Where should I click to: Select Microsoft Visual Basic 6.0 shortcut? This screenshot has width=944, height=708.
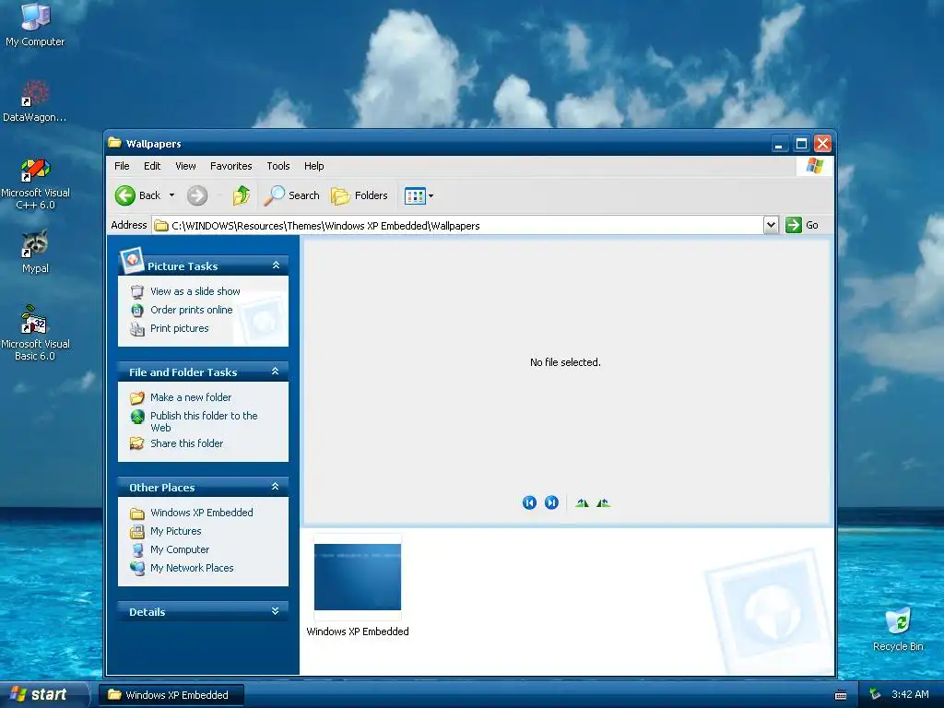point(35,333)
